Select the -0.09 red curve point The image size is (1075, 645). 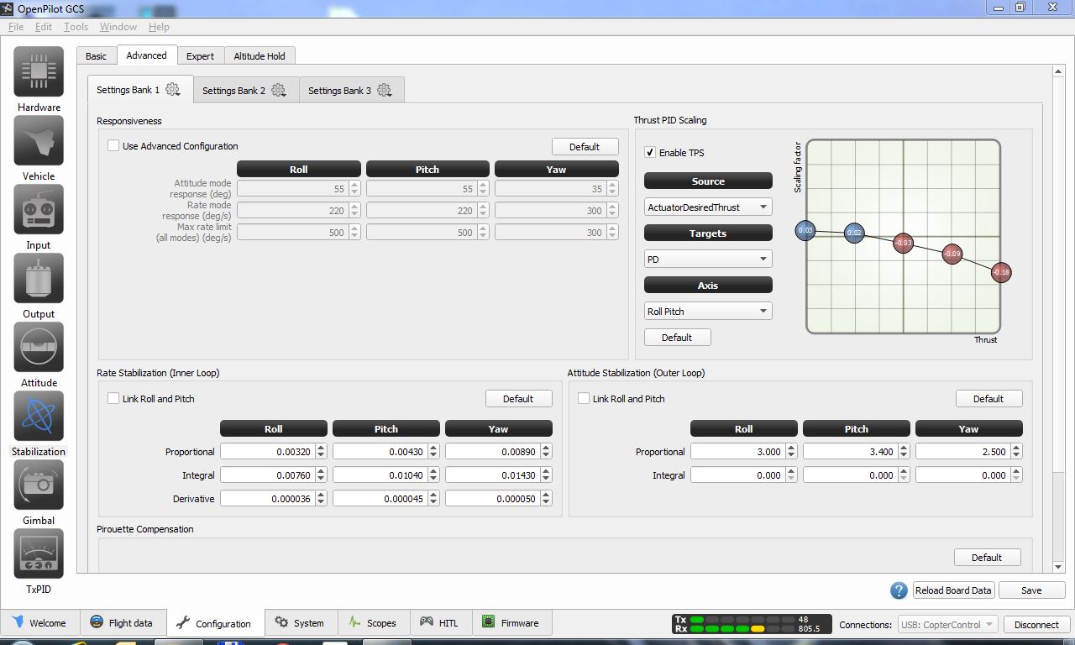click(952, 254)
